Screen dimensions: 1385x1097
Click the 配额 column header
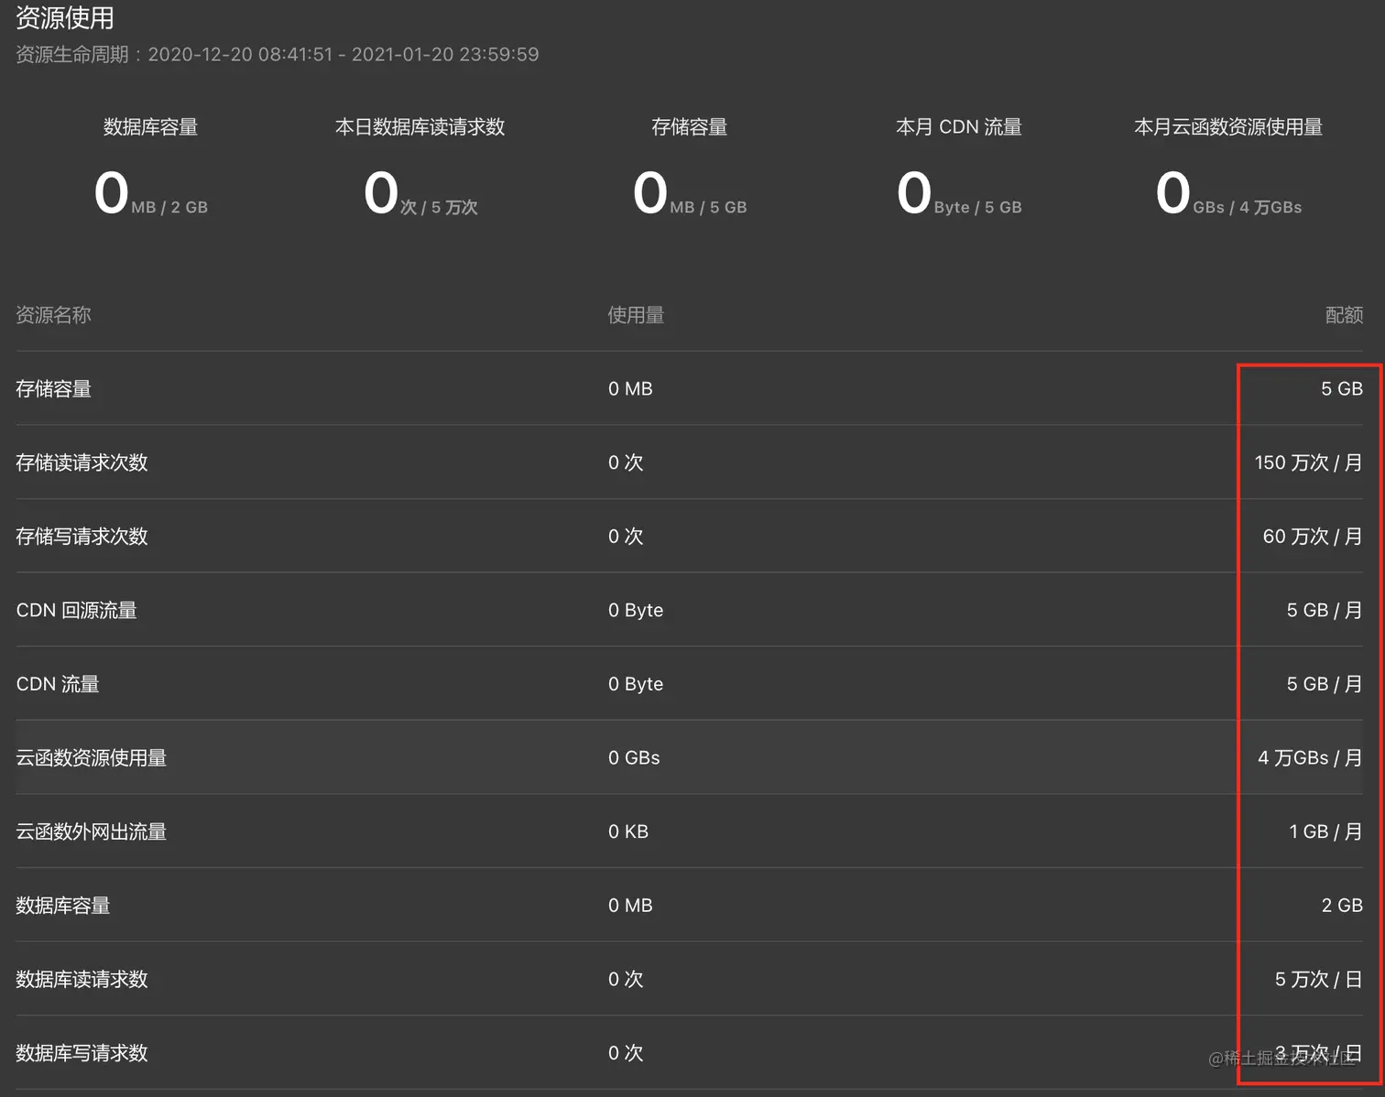(x=1344, y=315)
